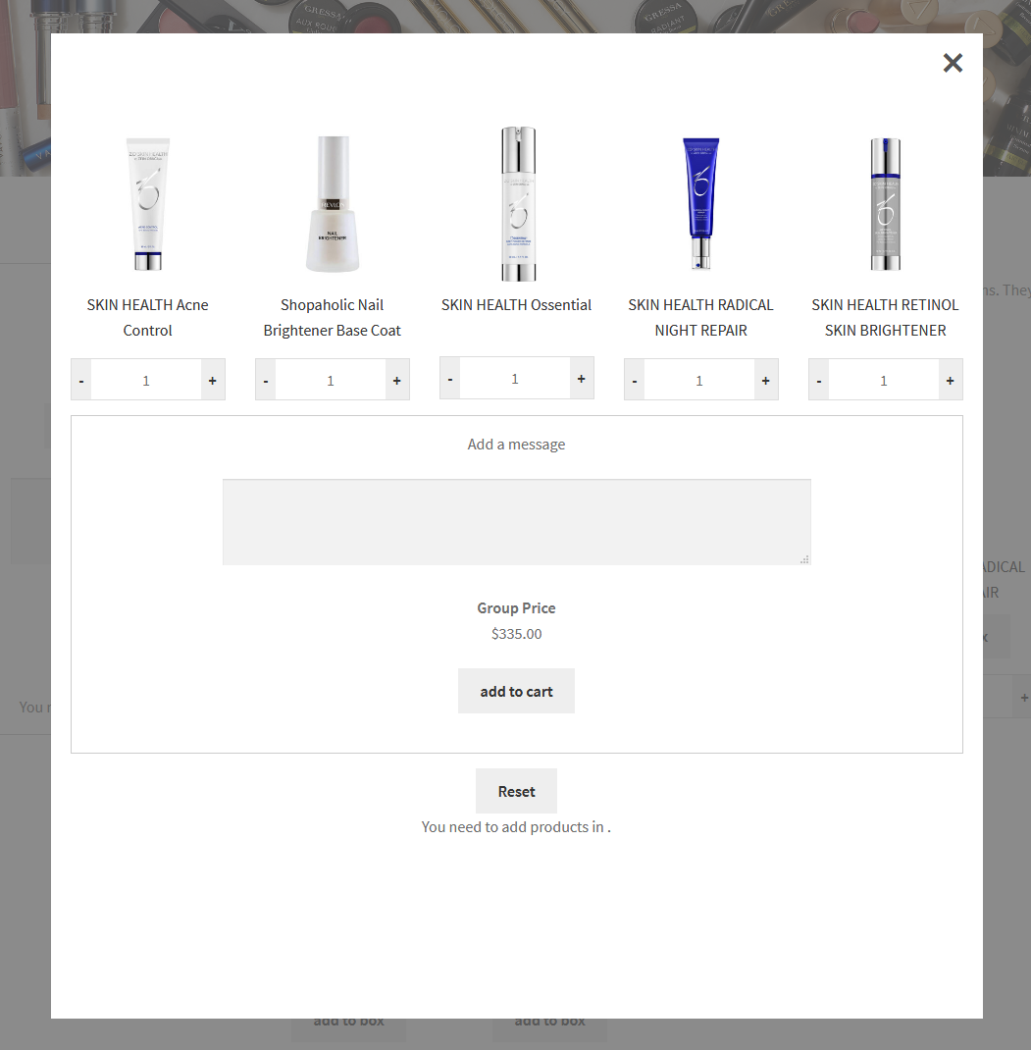Increase RADICAL NIGHT REPAIR quantity
The height and width of the screenshot is (1050, 1031).
pos(766,380)
